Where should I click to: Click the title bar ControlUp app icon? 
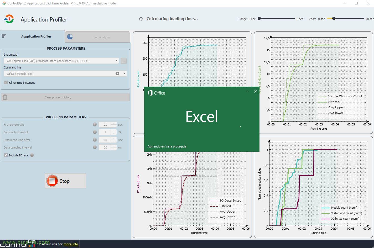pyautogui.click(x=4, y=3)
